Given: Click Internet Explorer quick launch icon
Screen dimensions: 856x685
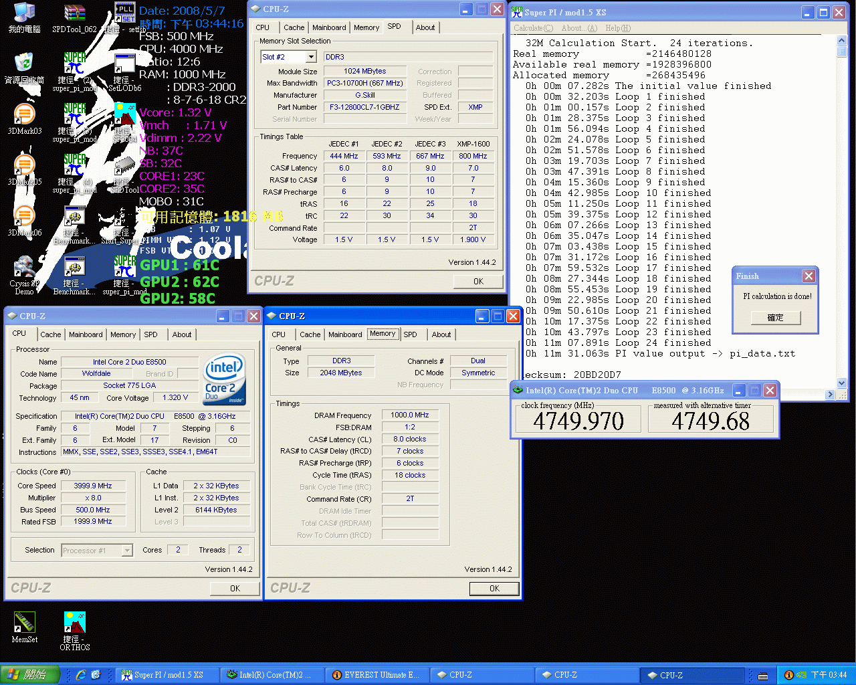Looking at the screenshot, I should (81, 675).
